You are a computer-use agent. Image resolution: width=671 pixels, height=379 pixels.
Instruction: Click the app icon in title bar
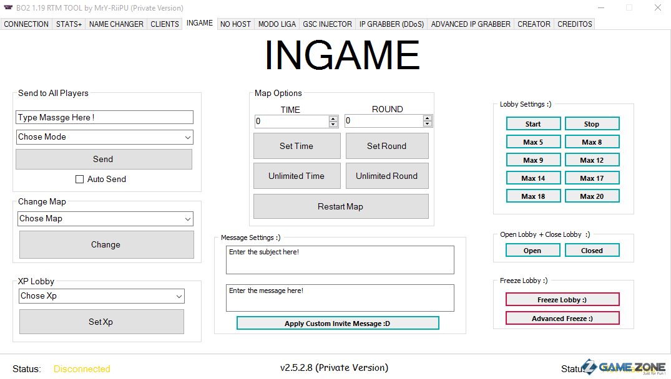coord(7,8)
